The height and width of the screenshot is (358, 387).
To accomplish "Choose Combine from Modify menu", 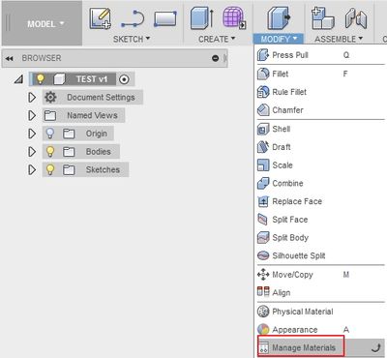I will pos(321,183).
